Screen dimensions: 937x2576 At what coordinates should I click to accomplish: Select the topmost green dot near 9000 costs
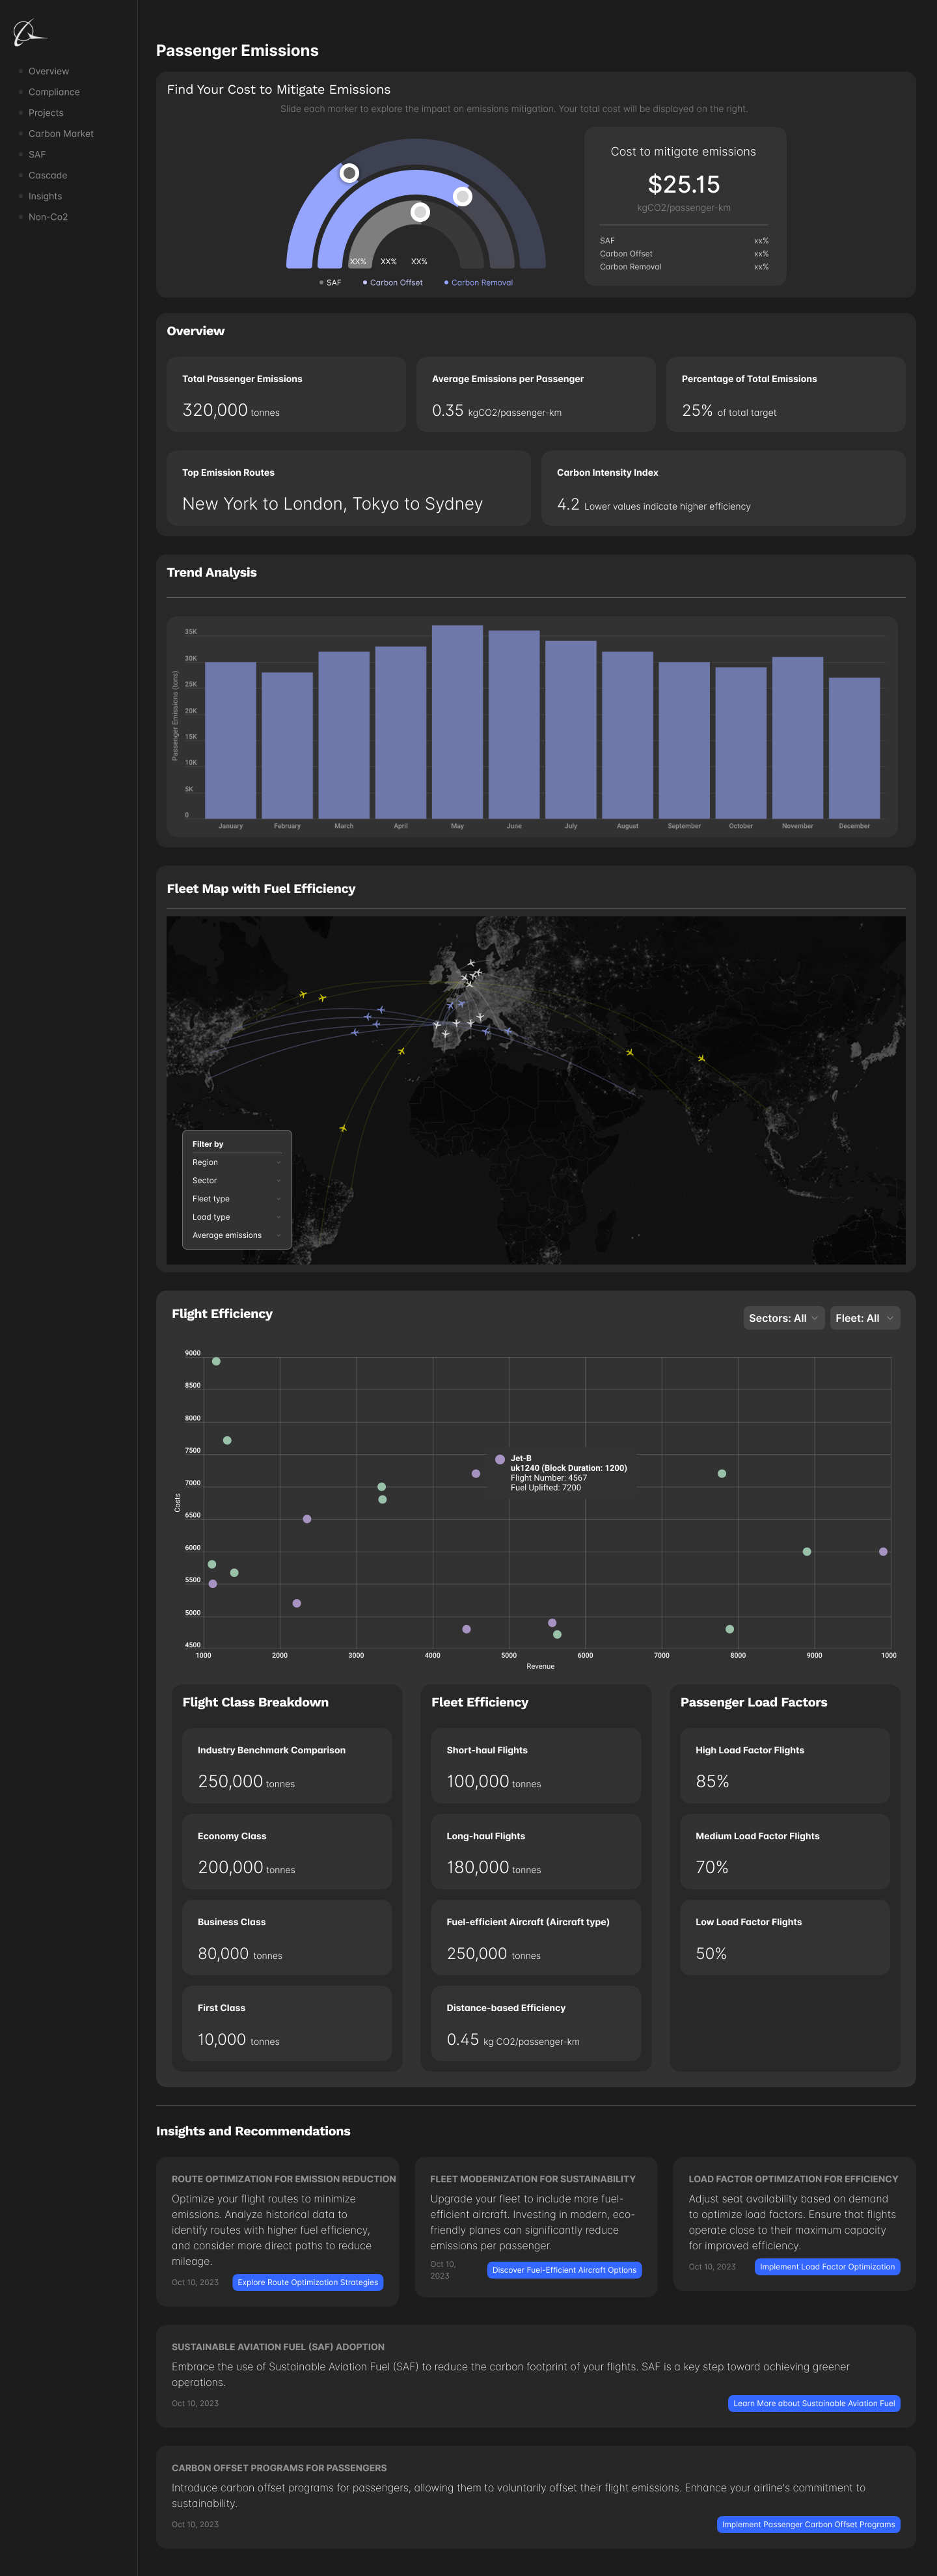(x=216, y=1361)
